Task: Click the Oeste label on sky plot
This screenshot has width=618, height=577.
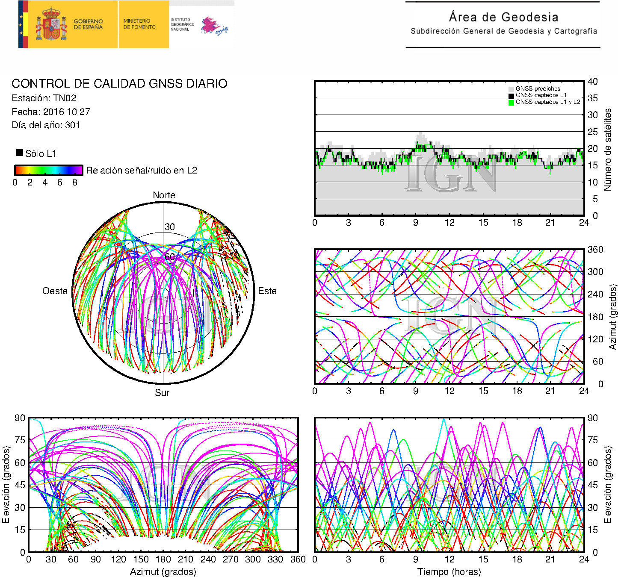Action: (55, 291)
